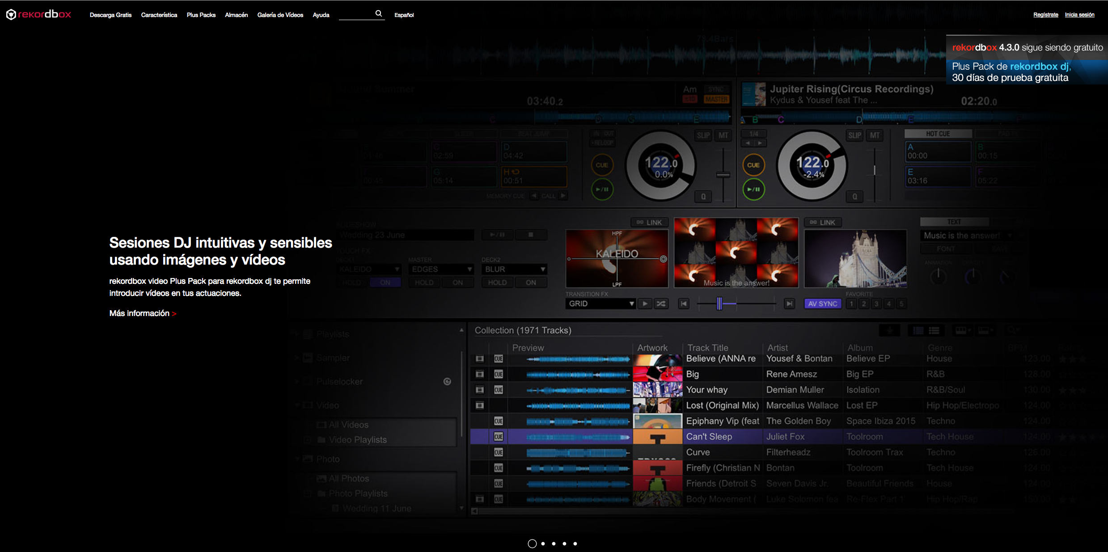
Task: Click the Regístrate link
Action: coord(1046,15)
